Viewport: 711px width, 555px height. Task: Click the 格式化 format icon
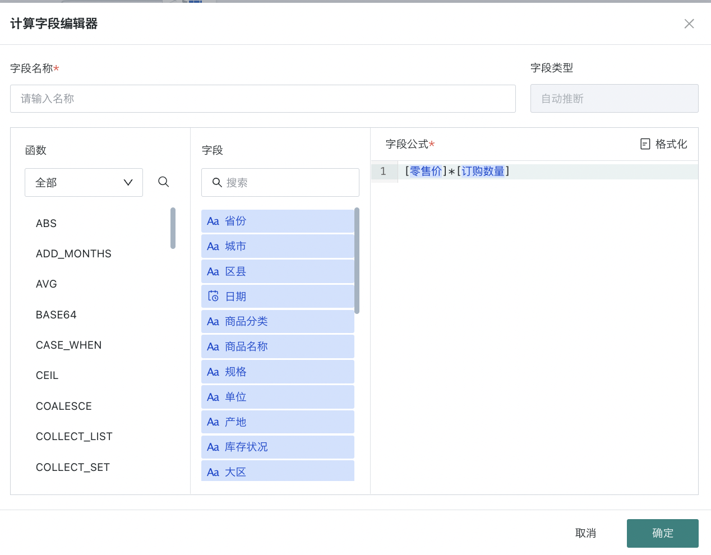(645, 144)
